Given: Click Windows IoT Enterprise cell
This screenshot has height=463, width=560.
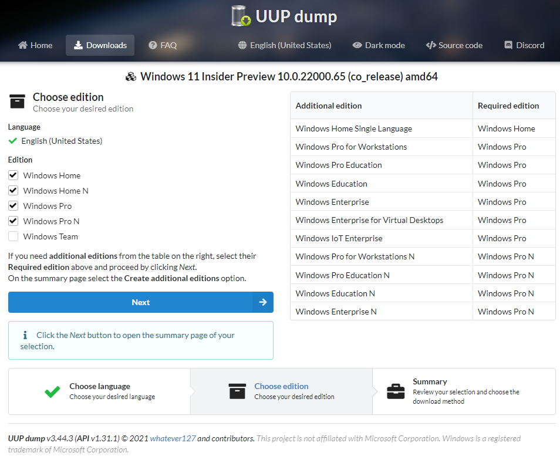Looking at the screenshot, I should point(382,238).
